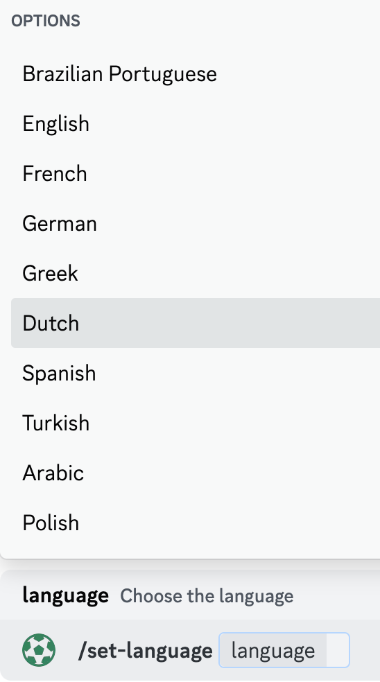Pick German in the options list

point(196,224)
